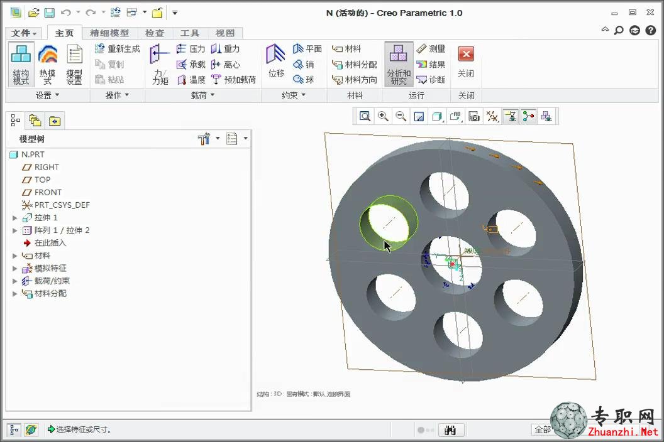Open the 操作 group dropdown
This screenshot has width=664, height=442.
(117, 95)
